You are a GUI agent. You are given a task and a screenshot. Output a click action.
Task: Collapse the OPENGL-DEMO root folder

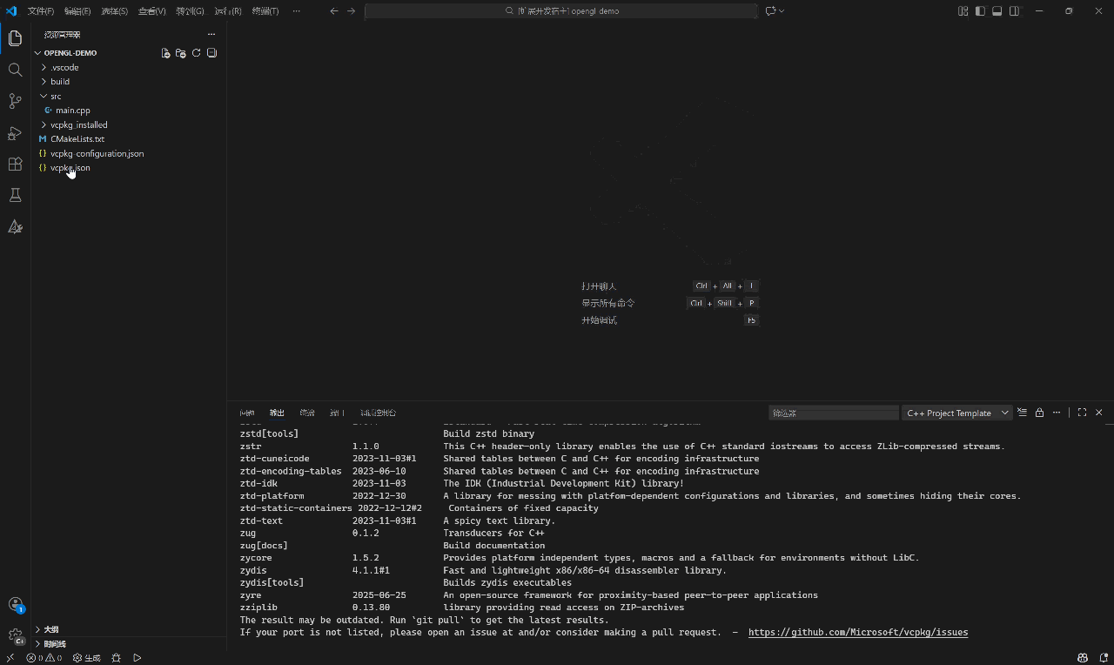click(x=38, y=53)
